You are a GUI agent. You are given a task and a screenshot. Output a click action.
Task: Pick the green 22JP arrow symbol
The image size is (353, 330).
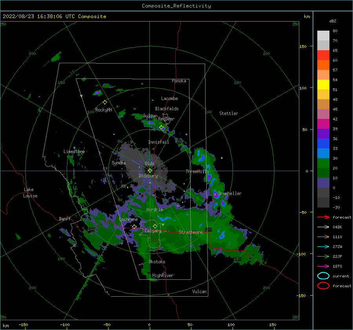(x=323, y=256)
